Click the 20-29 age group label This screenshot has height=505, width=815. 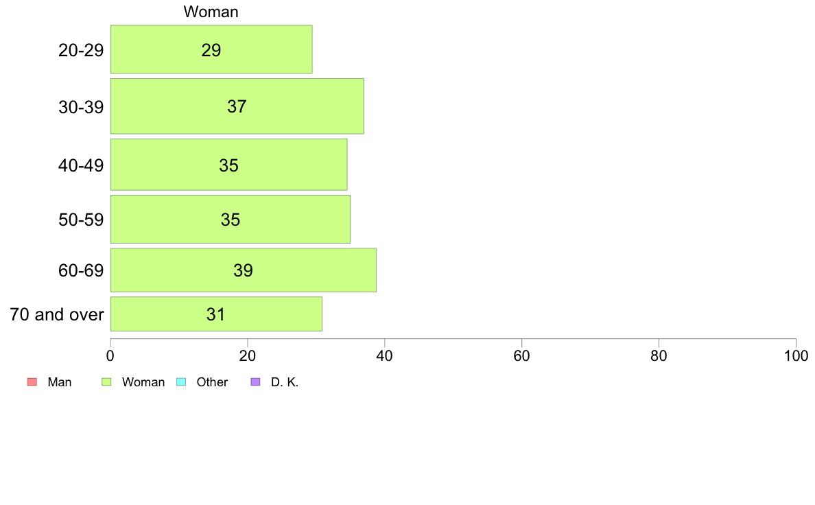click(x=81, y=50)
